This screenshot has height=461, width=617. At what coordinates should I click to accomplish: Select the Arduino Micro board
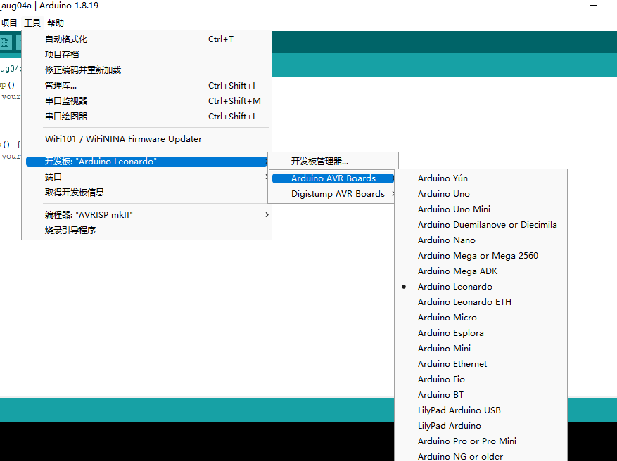[447, 318]
